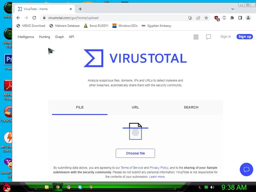Switch to the URL tab
This screenshot has height=192, width=256.
click(135, 107)
